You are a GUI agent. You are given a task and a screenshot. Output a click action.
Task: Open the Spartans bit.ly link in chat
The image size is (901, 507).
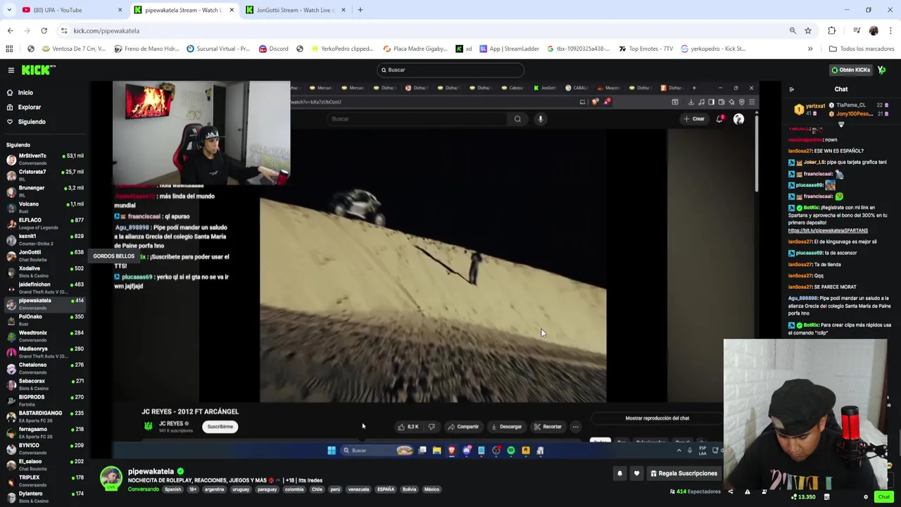828,230
